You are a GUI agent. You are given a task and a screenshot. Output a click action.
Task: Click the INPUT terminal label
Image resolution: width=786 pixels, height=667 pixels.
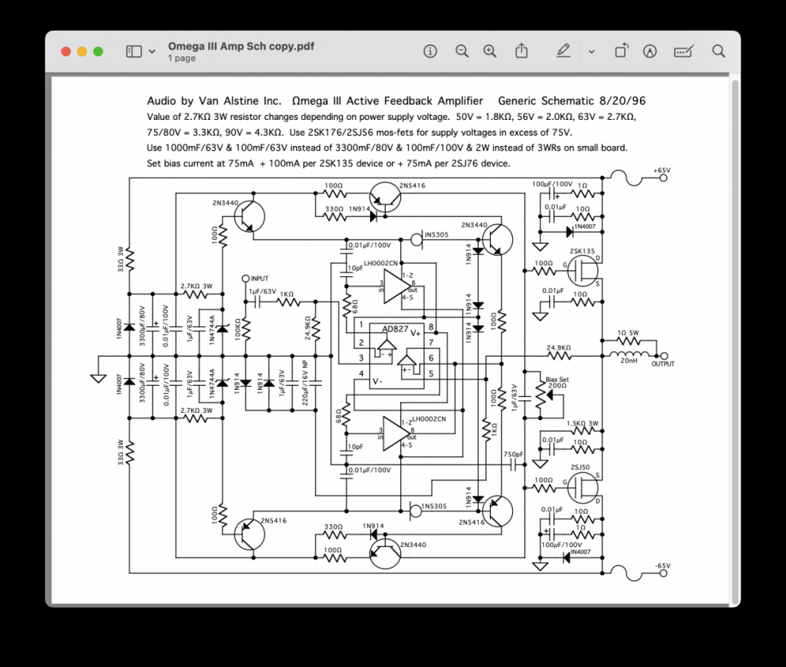260,279
